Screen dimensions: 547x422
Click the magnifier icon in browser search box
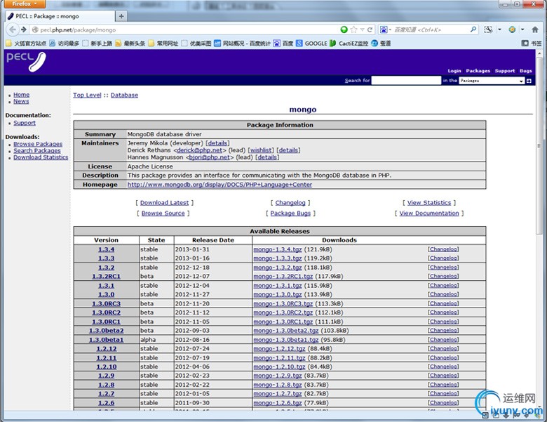coord(473,29)
